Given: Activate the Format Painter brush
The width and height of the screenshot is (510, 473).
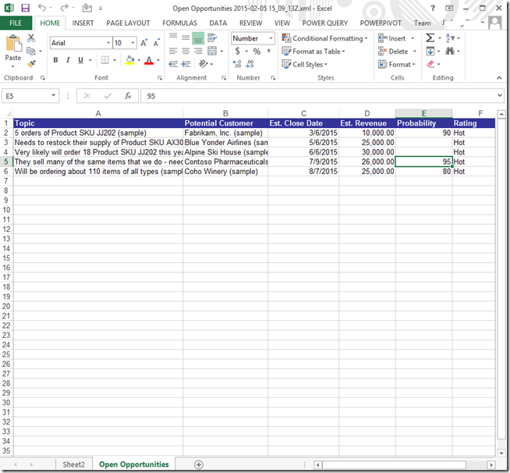Looking at the screenshot, I should point(31,64).
